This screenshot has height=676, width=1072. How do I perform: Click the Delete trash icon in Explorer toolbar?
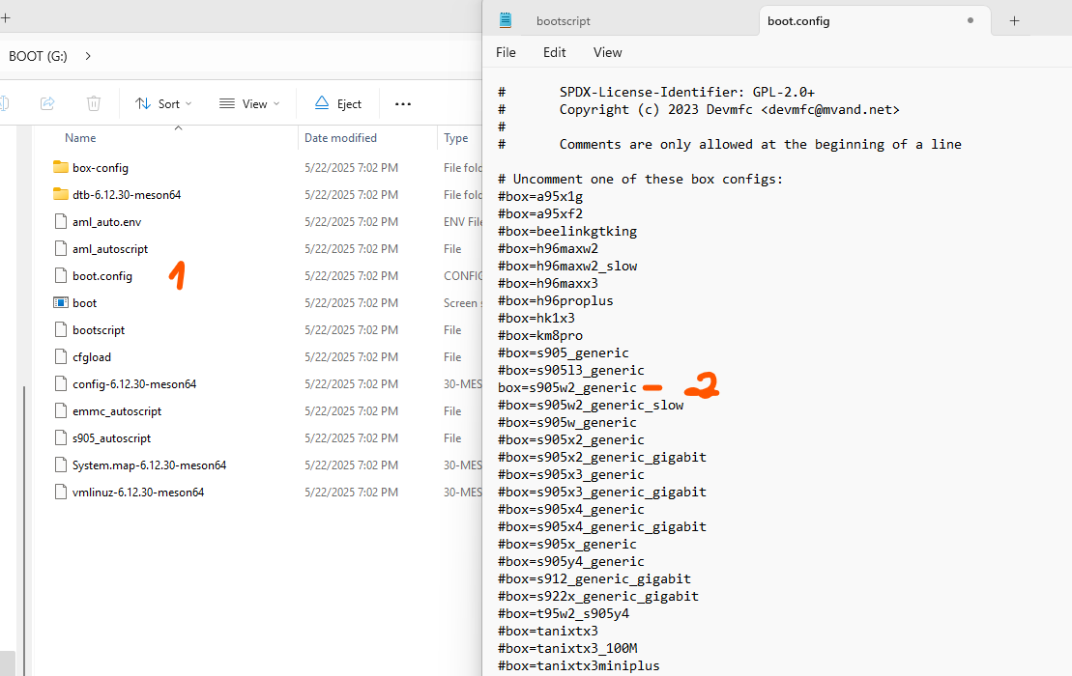94,103
